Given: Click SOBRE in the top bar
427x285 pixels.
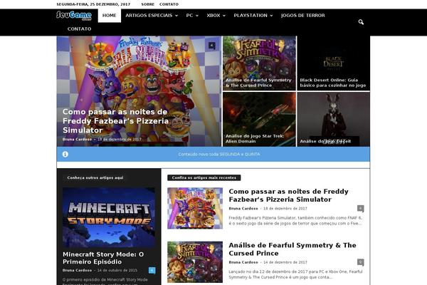Looking at the screenshot, I should pos(147,4).
